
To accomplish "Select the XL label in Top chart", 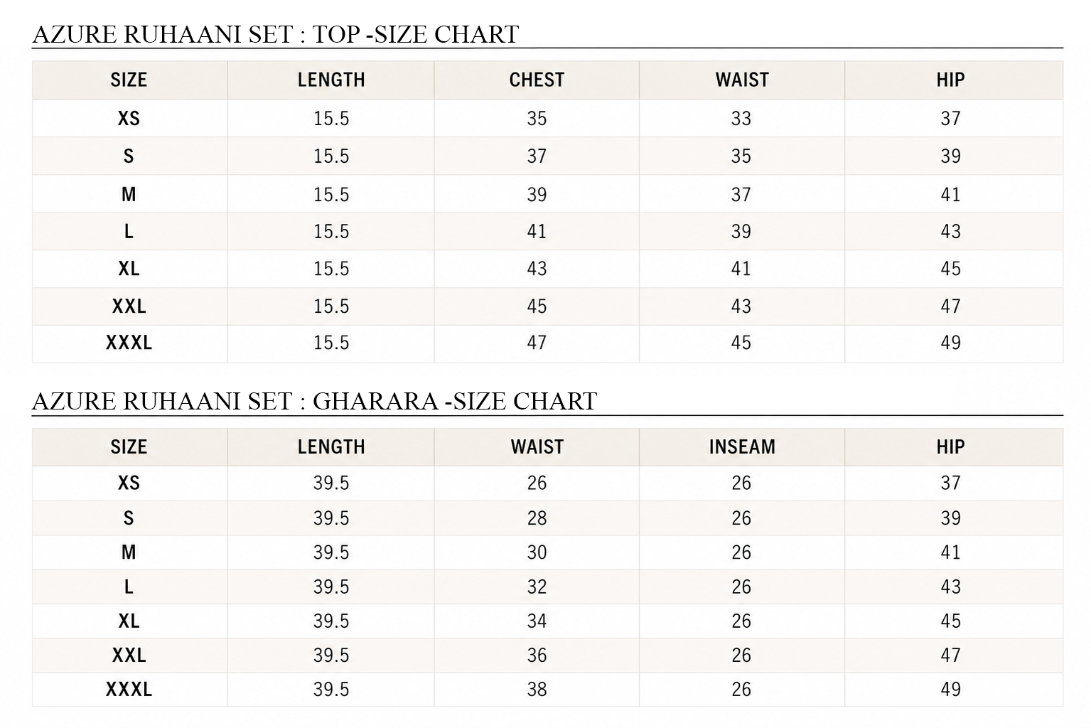I will tap(129, 269).
